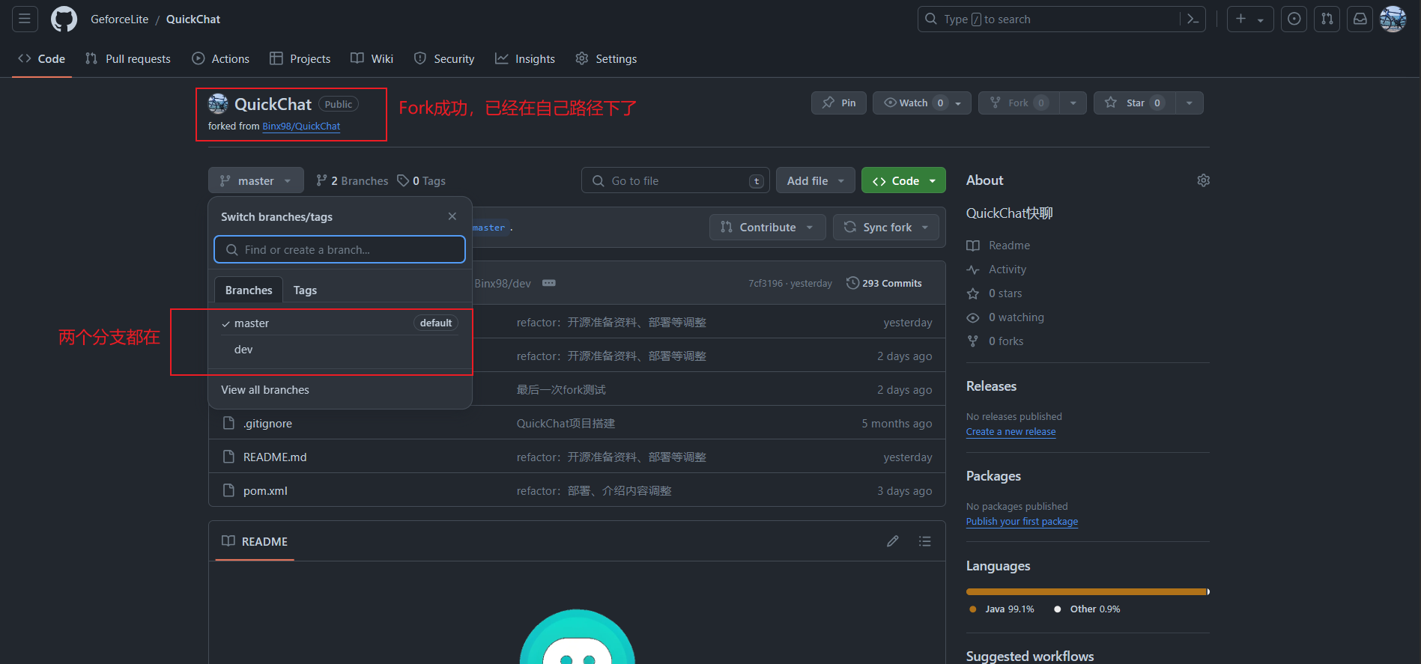Go to the Security tab
The width and height of the screenshot is (1421, 664).
[x=444, y=58]
